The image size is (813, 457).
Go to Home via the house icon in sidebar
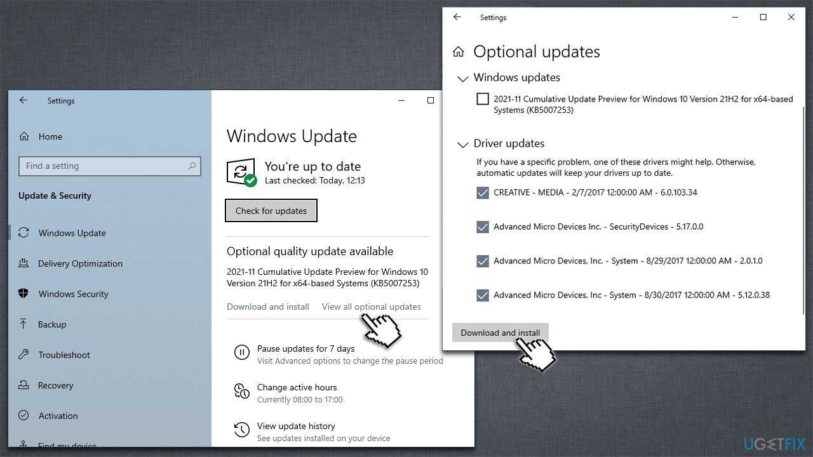tap(24, 136)
